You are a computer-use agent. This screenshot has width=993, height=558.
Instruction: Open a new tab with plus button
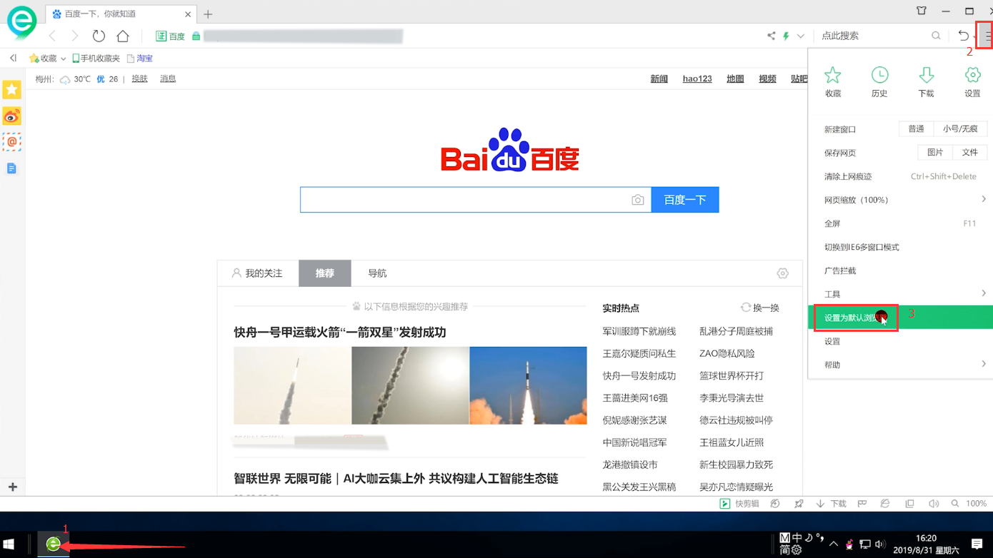(x=208, y=14)
